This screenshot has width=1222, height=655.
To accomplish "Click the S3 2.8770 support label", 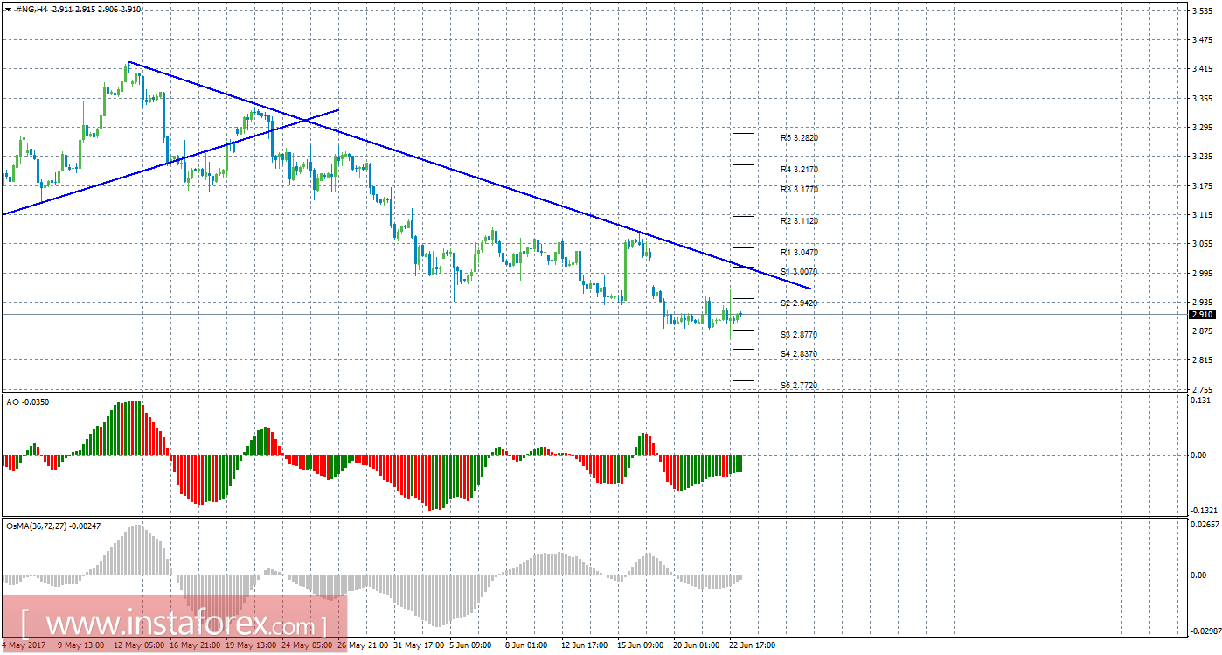I will pos(799,335).
